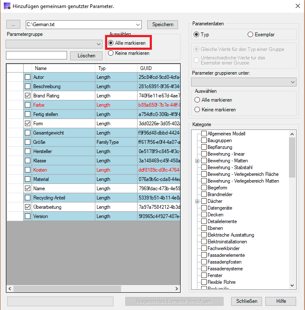305x310 pixels.
Task: Check the Kosten row checkbox
Action: [x=28, y=170]
